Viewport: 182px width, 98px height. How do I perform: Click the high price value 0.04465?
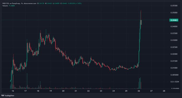click(x=49, y=3)
